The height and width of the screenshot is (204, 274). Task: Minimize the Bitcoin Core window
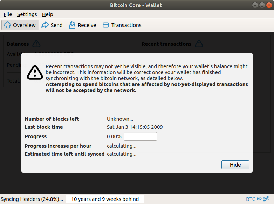coord(255,5)
